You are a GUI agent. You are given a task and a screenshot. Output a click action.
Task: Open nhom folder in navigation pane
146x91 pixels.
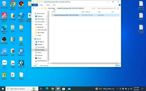tap(39, 35)
